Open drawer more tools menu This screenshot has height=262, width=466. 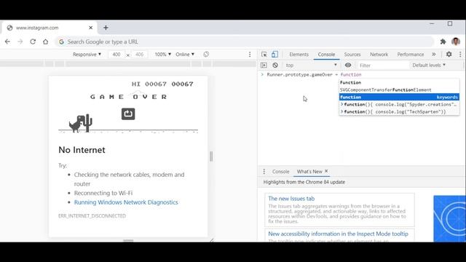264,172
